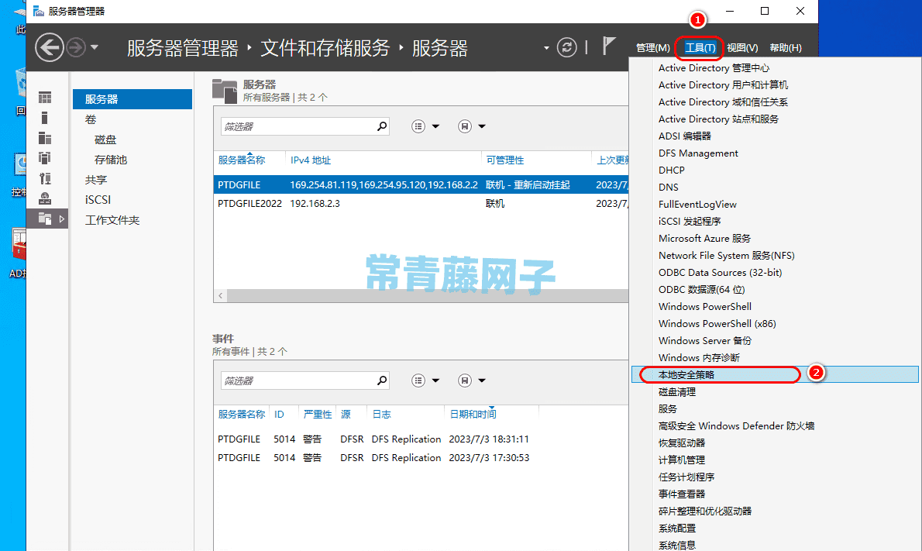922x551 pixels.
Task: Click the breadcrumb dropdown arrow after 服务器
Action: pos(546,47)
